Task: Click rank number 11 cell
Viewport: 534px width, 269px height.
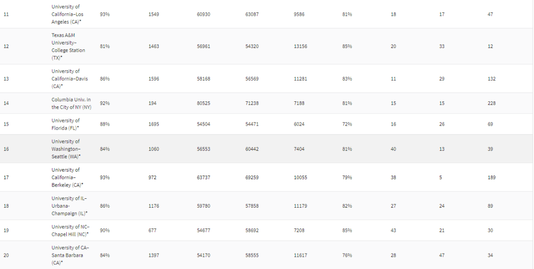Action: (x=6, y=14)
